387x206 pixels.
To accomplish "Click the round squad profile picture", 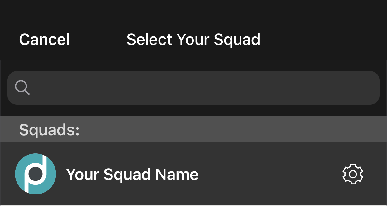I will tap(36, 174).
